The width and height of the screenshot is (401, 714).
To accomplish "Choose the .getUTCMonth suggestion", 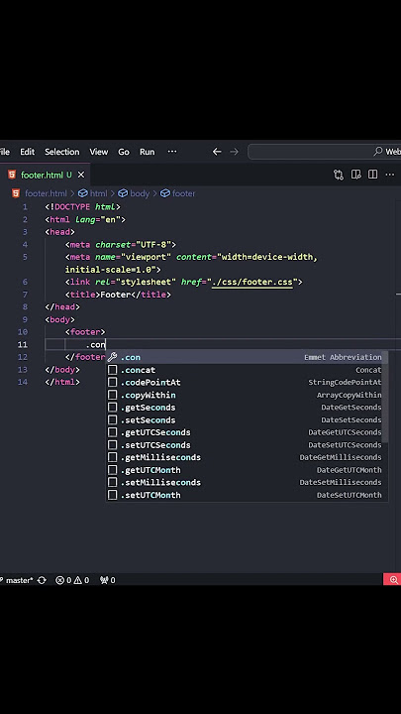I will [x=247, y=470].
